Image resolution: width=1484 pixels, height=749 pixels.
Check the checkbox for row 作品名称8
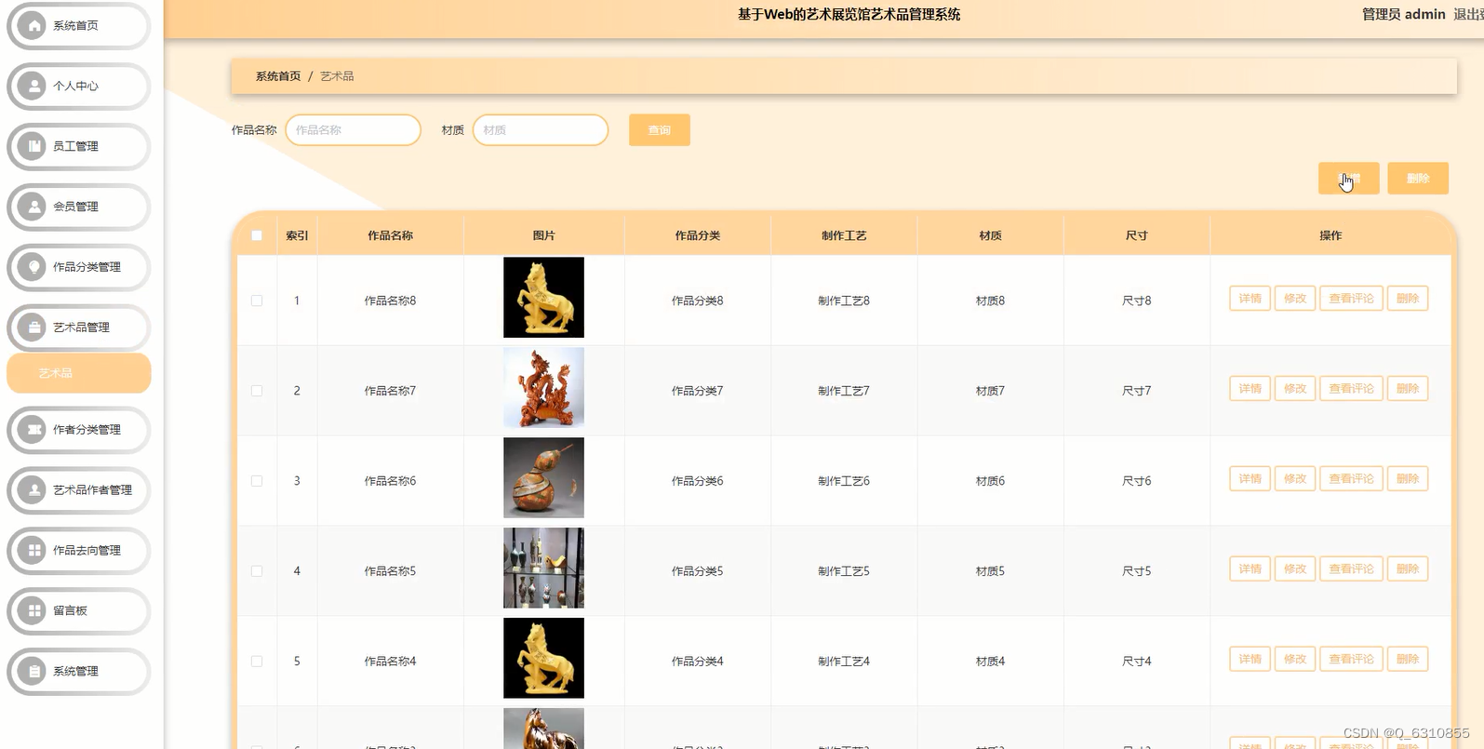click(257, 301)
